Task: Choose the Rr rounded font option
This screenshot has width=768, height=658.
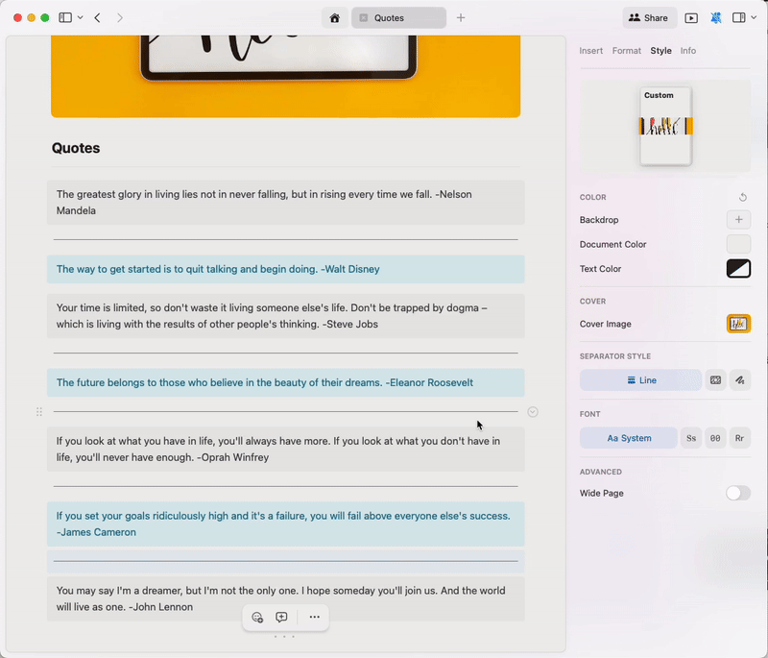Action: coord(739,438)
